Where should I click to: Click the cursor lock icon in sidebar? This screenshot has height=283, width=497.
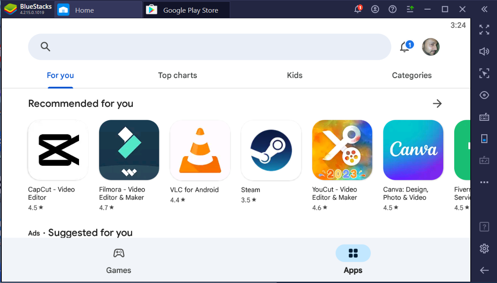(x=484, y=73)
